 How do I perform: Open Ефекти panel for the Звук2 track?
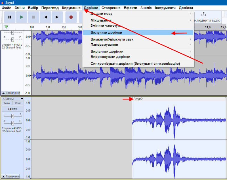click(x=12, y=109)
